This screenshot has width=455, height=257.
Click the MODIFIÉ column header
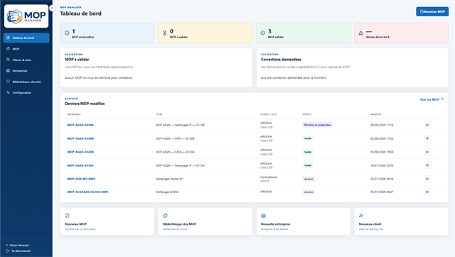point(375,114)
